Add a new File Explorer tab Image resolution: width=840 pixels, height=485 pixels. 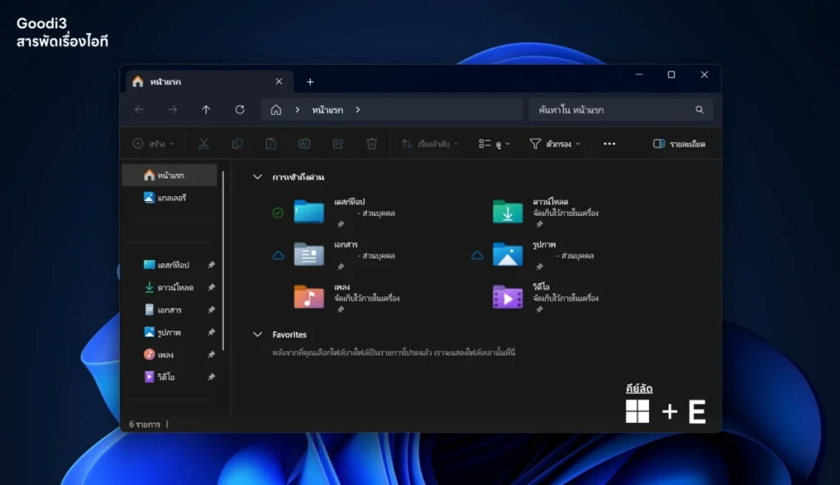pos(309,81)
